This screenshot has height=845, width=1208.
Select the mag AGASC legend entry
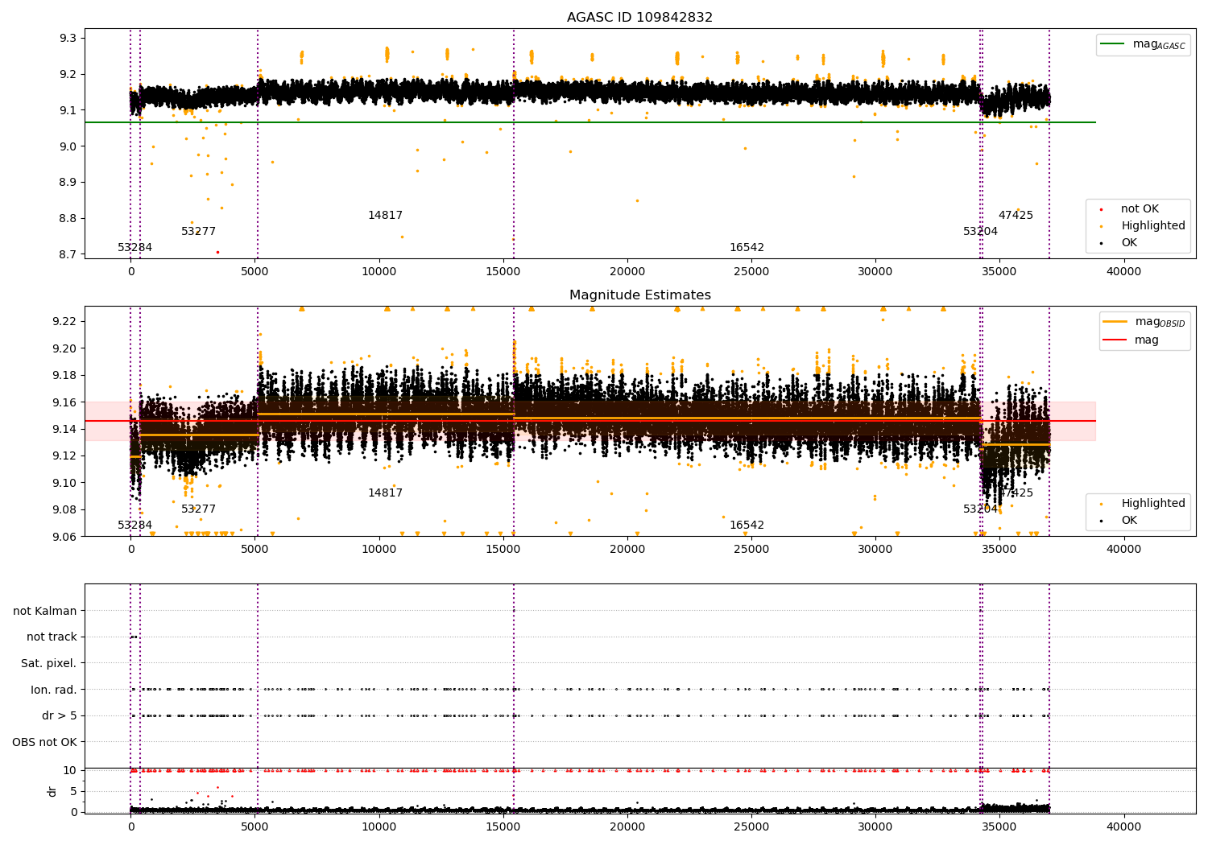coord(1144,44)
